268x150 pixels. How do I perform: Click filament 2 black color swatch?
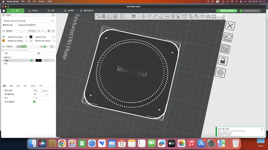point(31,37)
